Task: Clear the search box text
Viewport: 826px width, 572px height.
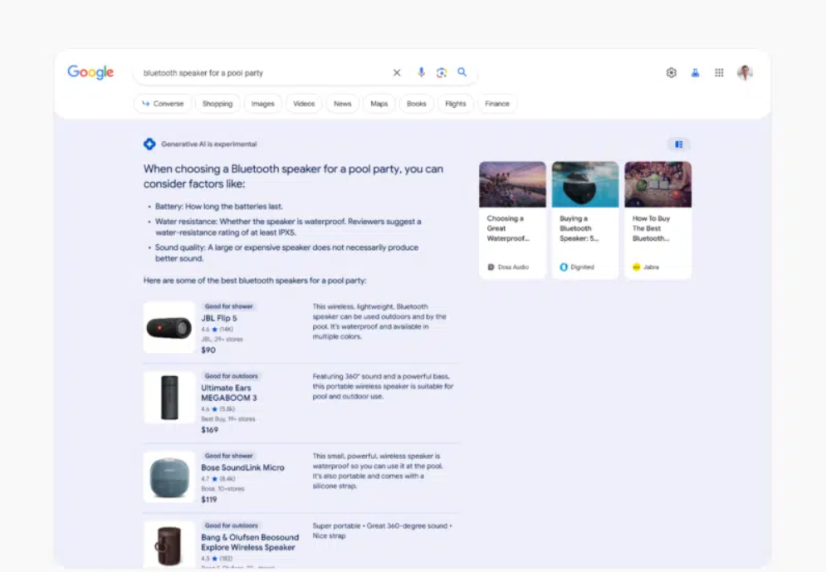Action: pos(397,73)
